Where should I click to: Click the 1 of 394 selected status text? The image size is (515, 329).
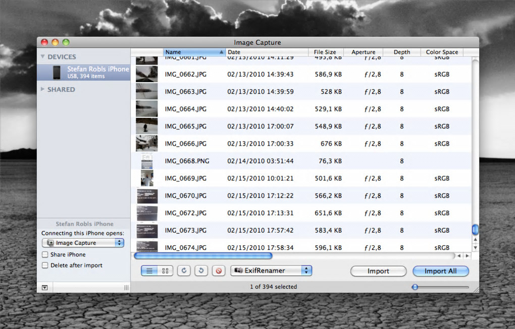coord(273,287)
